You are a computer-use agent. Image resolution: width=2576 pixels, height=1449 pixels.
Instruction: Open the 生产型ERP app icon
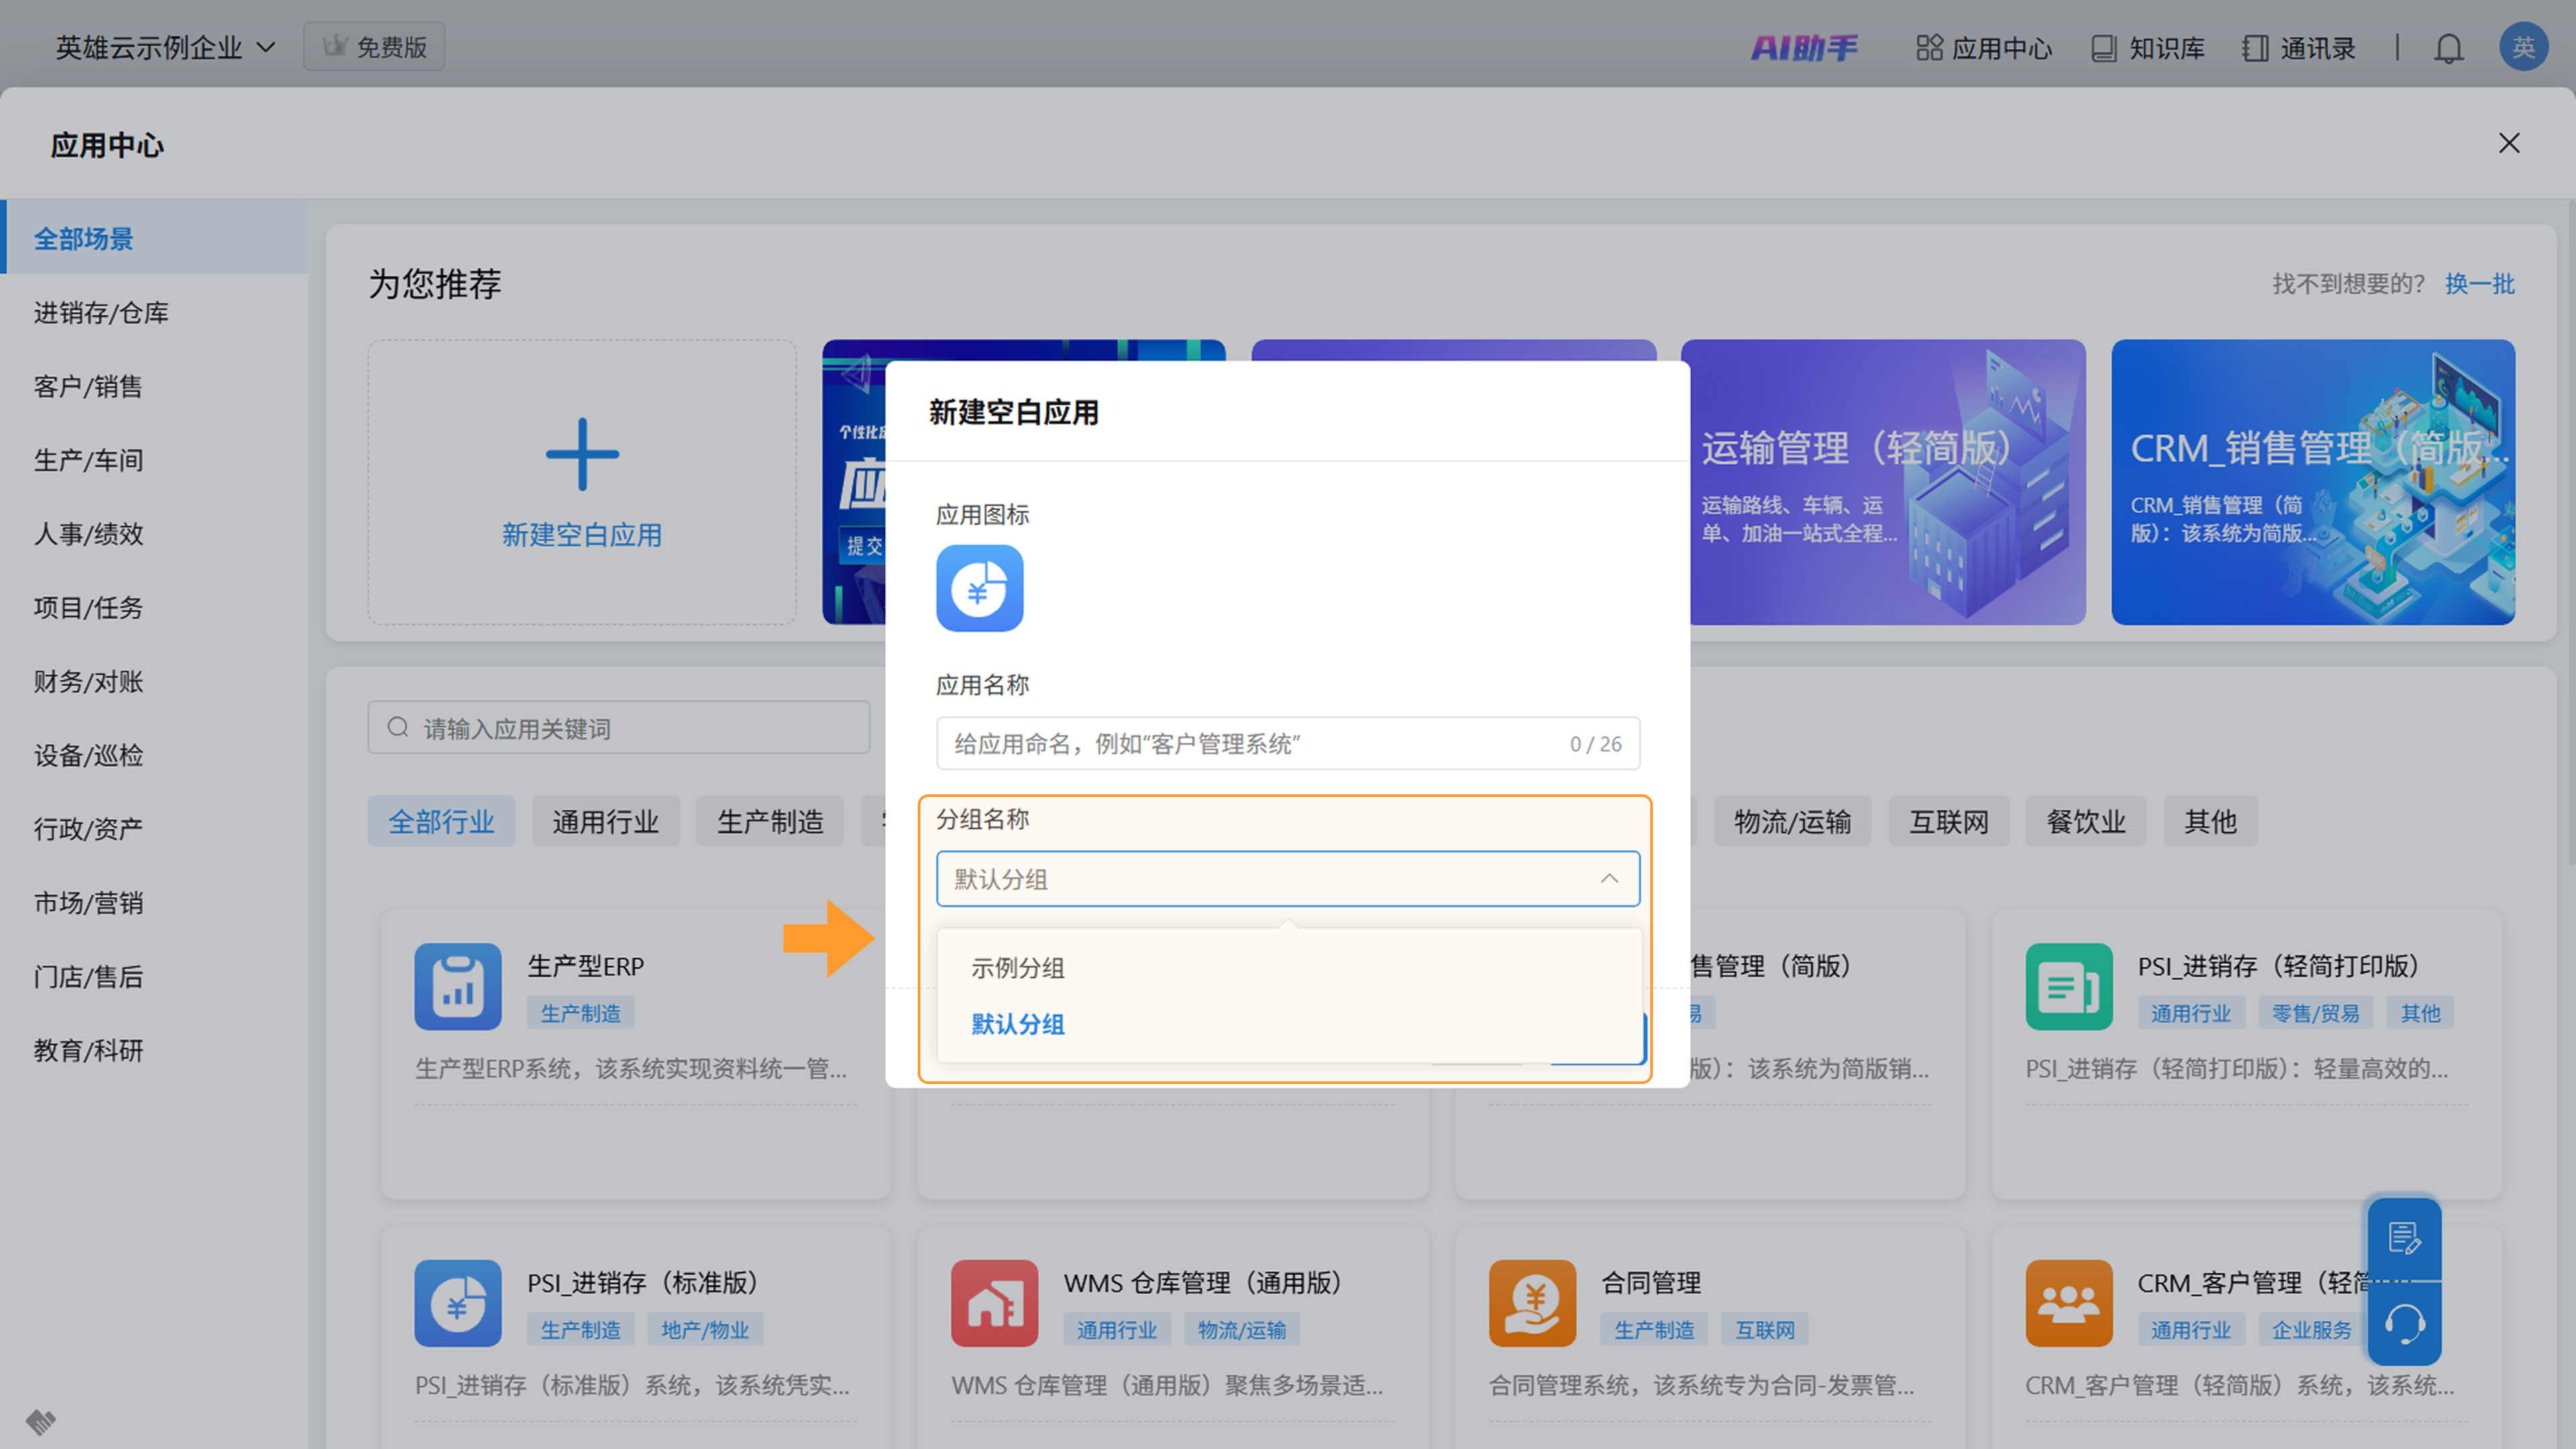click(x=458, y=986)
